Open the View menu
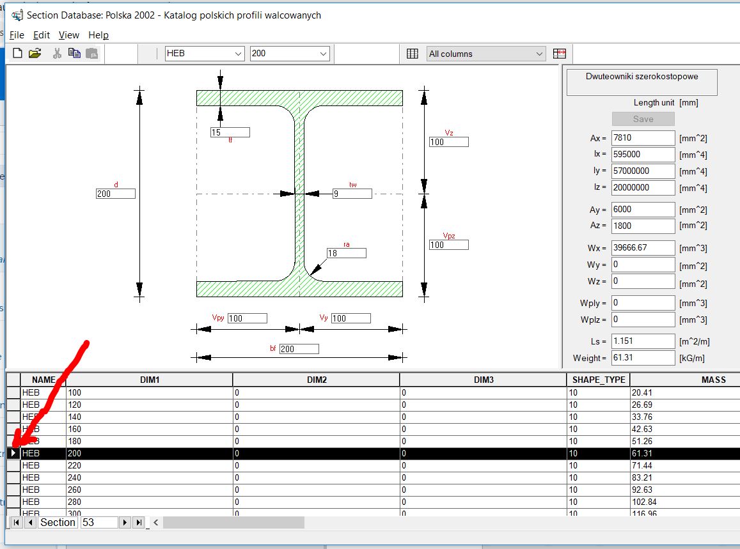Viewport: 740px width, 549px height. point(69,35)
